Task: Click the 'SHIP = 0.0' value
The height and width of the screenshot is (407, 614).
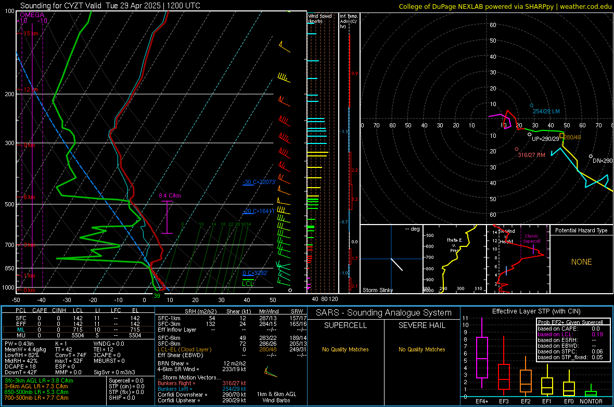Action: pos(122,398)
